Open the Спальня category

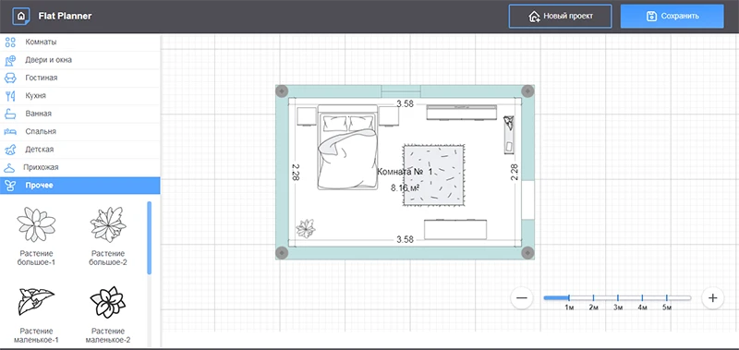80,132
